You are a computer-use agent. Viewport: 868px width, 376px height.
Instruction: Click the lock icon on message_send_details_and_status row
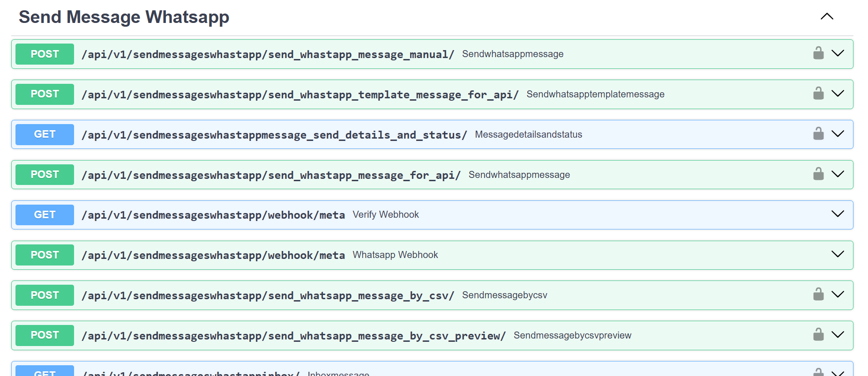coord(818,134)
